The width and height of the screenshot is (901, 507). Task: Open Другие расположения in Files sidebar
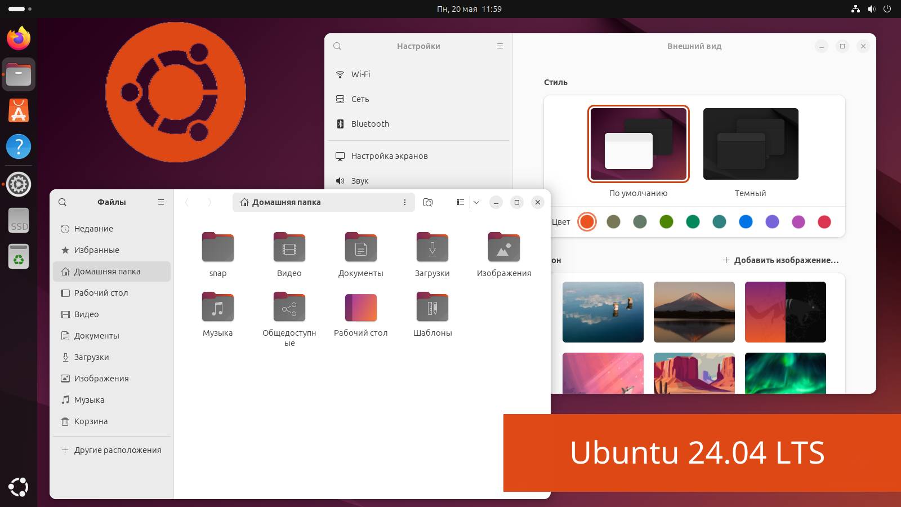point(111,450)
